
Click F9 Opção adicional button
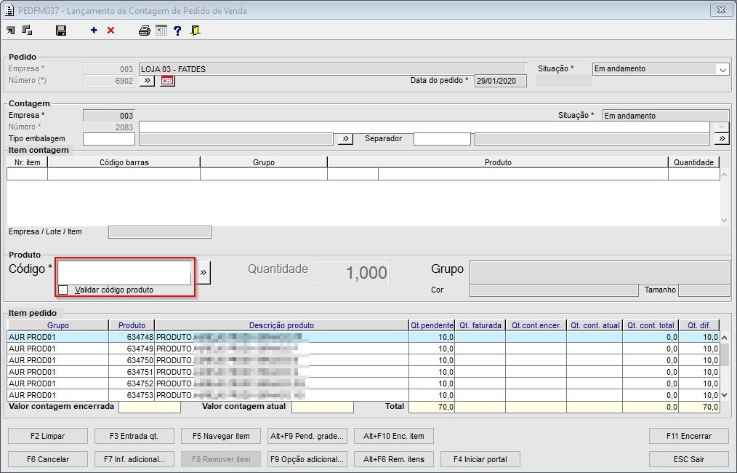[307, 459]
